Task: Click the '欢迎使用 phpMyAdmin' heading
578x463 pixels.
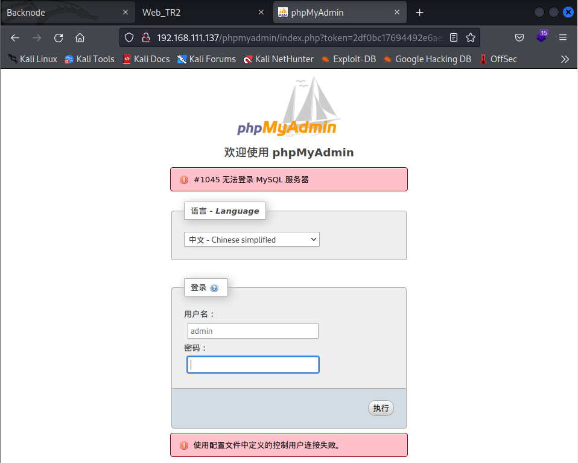Action: pyautogui.click(x=289, y=152)
